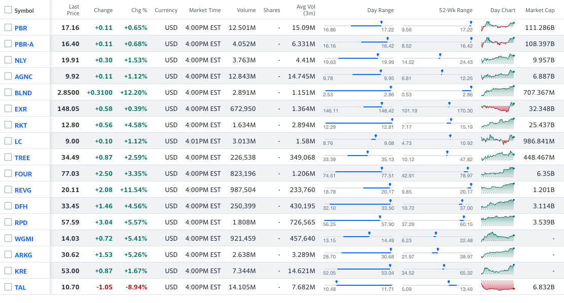Select the REVG row checkbox
The width and height of the screenshot is (564, 303).
[x=8, y=190]
